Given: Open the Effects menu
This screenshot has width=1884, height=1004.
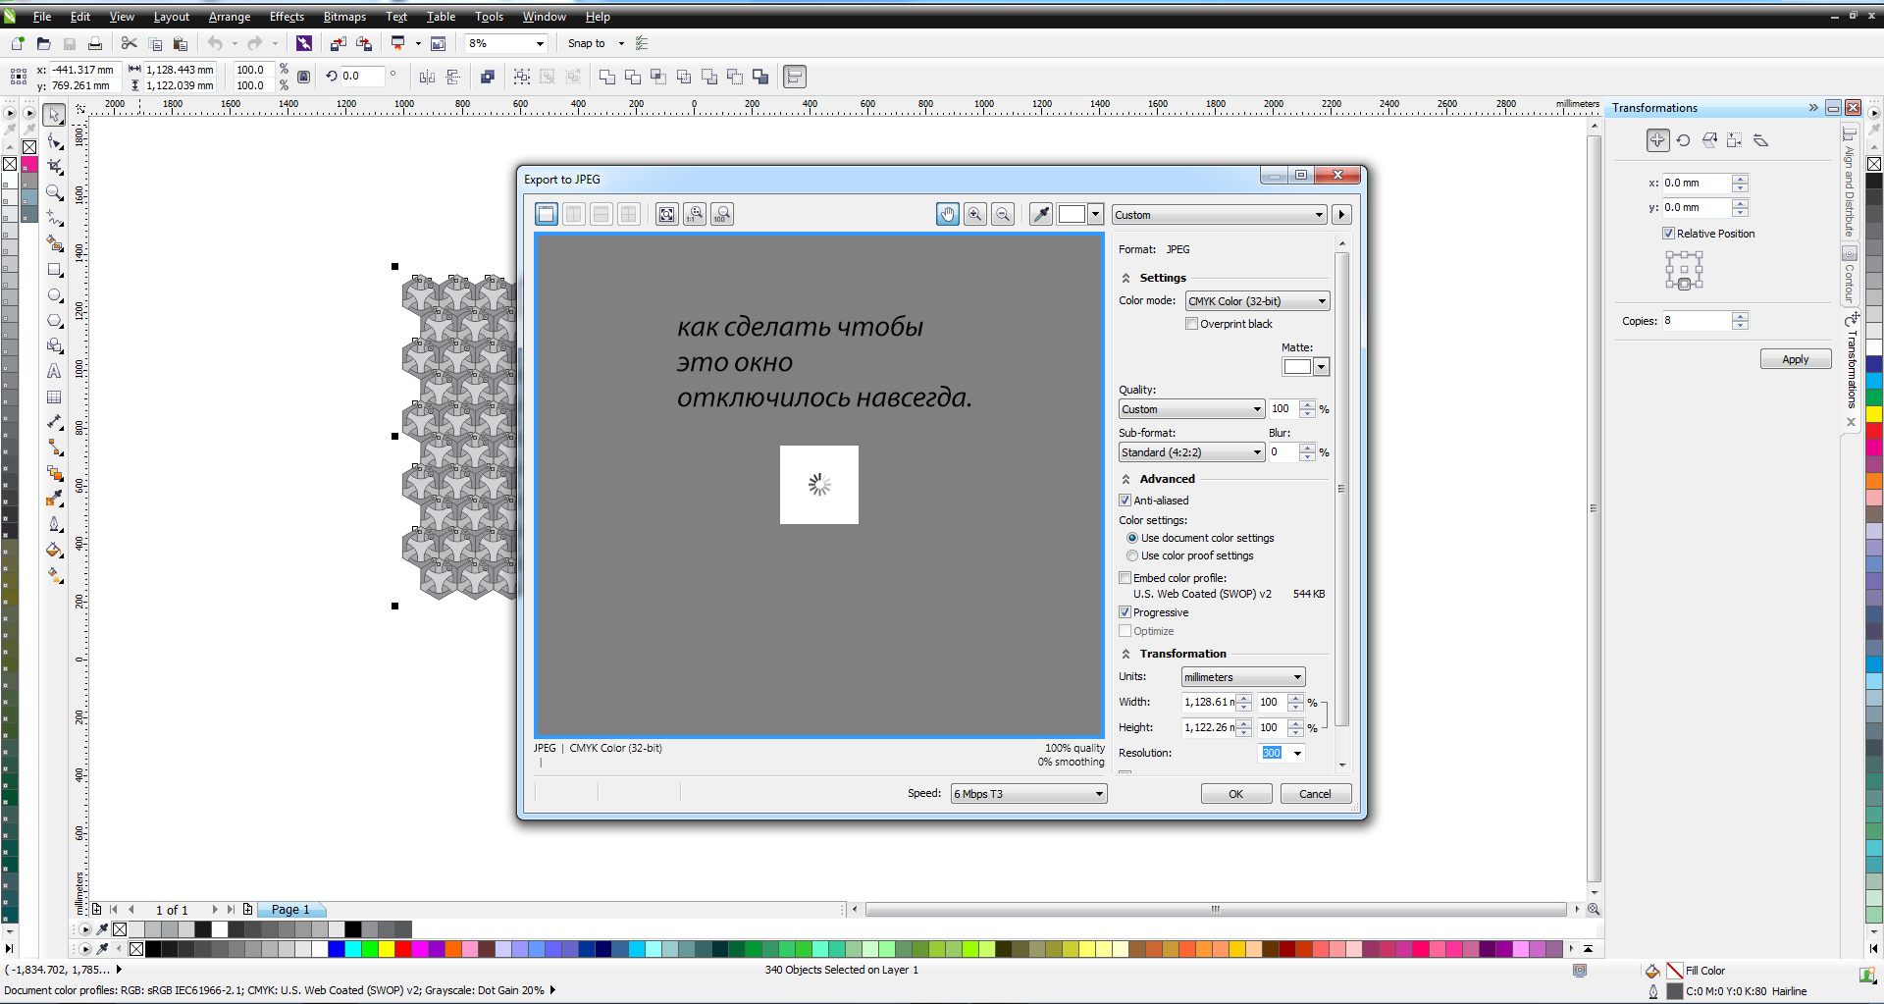Looking at the screenshot, I should pyautogui.click(x=287, y=17).
